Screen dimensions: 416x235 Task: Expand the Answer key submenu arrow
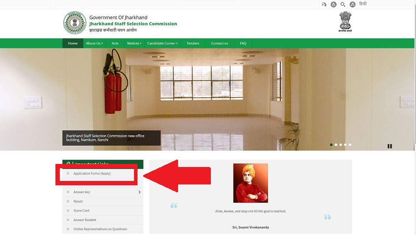(140, 192)
